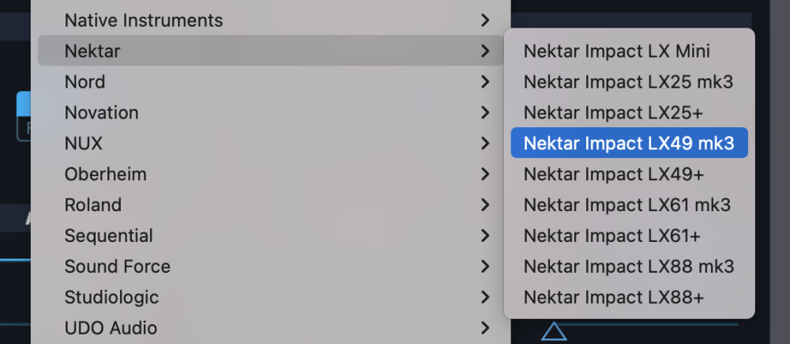Viewport: 790px width, 344px height.
Task: Pick Nektar Impact LX25+ from submenu
Action: pos(613,112)
